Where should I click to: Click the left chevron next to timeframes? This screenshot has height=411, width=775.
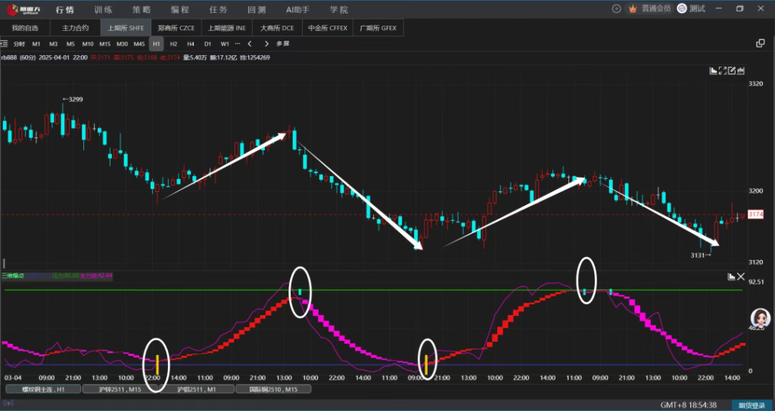[250, 44]
